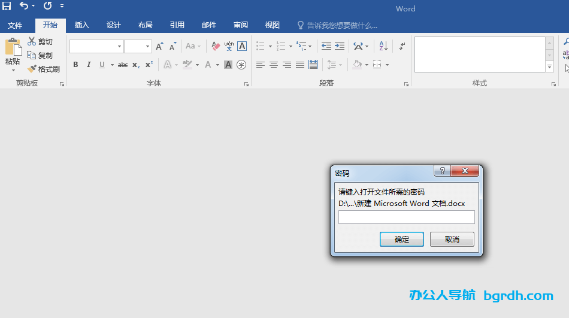Open the 字体 dialog launcher
The width and height of the screenshot is (569, 318).
click(x=246, y=84)
